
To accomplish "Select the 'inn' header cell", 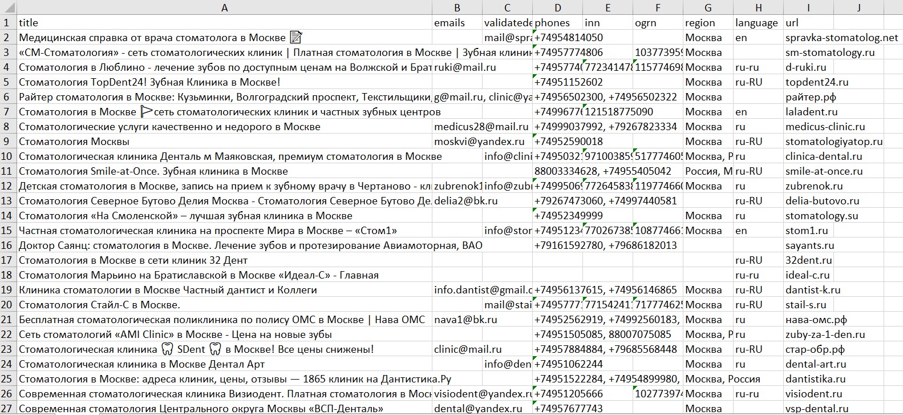I will point(608,23).
